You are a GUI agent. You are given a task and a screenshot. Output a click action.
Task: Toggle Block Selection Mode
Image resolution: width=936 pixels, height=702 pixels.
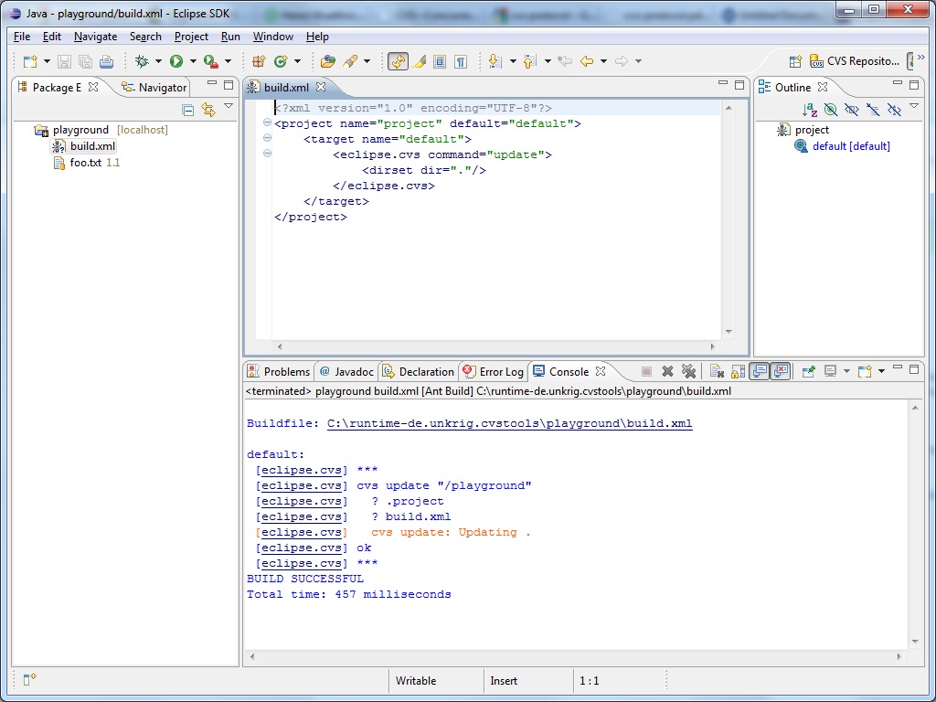pyautogui.click(x=440, y=61)
